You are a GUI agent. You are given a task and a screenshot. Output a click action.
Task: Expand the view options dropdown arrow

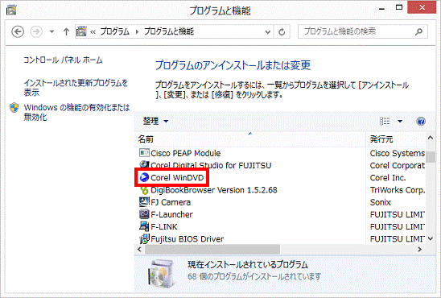pyautogui.click(x=400, y=122)
